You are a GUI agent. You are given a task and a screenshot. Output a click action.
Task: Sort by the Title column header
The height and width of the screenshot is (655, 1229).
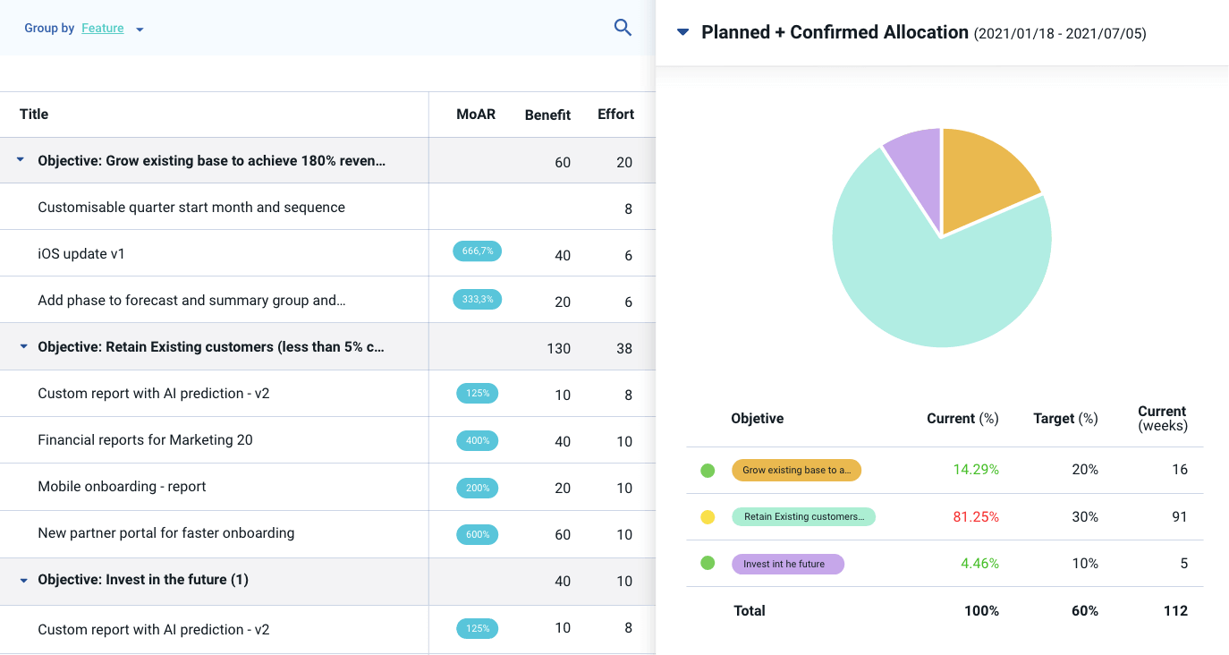tap(34, 114)
